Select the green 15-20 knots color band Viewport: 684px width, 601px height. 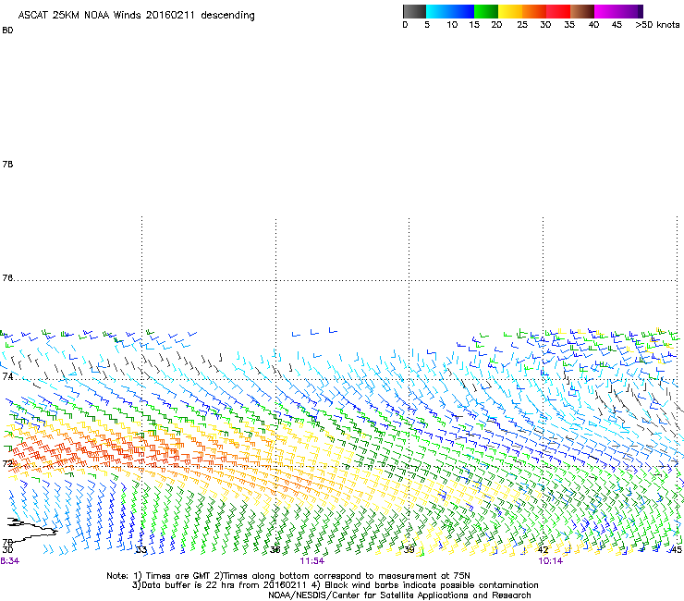(486, 11)
